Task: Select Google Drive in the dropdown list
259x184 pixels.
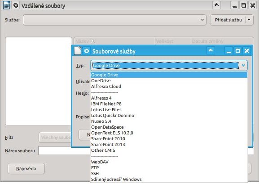Action: tap(169, 75)
